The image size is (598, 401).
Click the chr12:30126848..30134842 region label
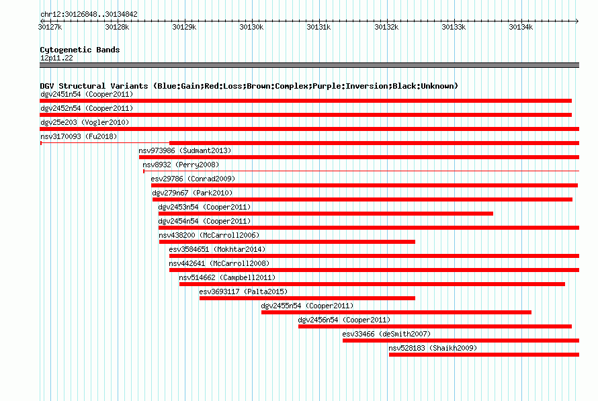point(89,14)
